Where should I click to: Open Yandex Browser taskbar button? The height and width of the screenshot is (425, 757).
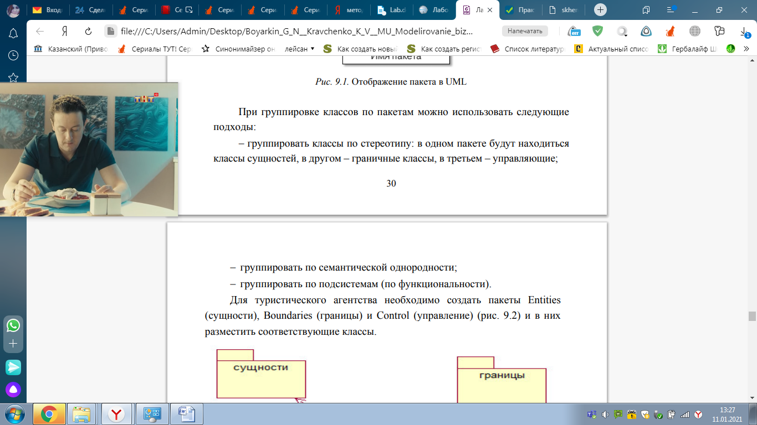click(117, 414)
